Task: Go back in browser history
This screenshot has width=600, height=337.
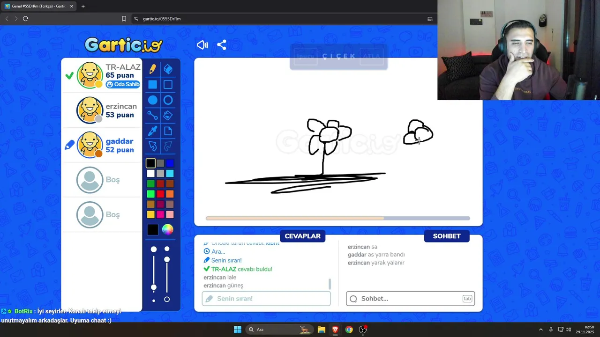Action: [x=7, y=19]
